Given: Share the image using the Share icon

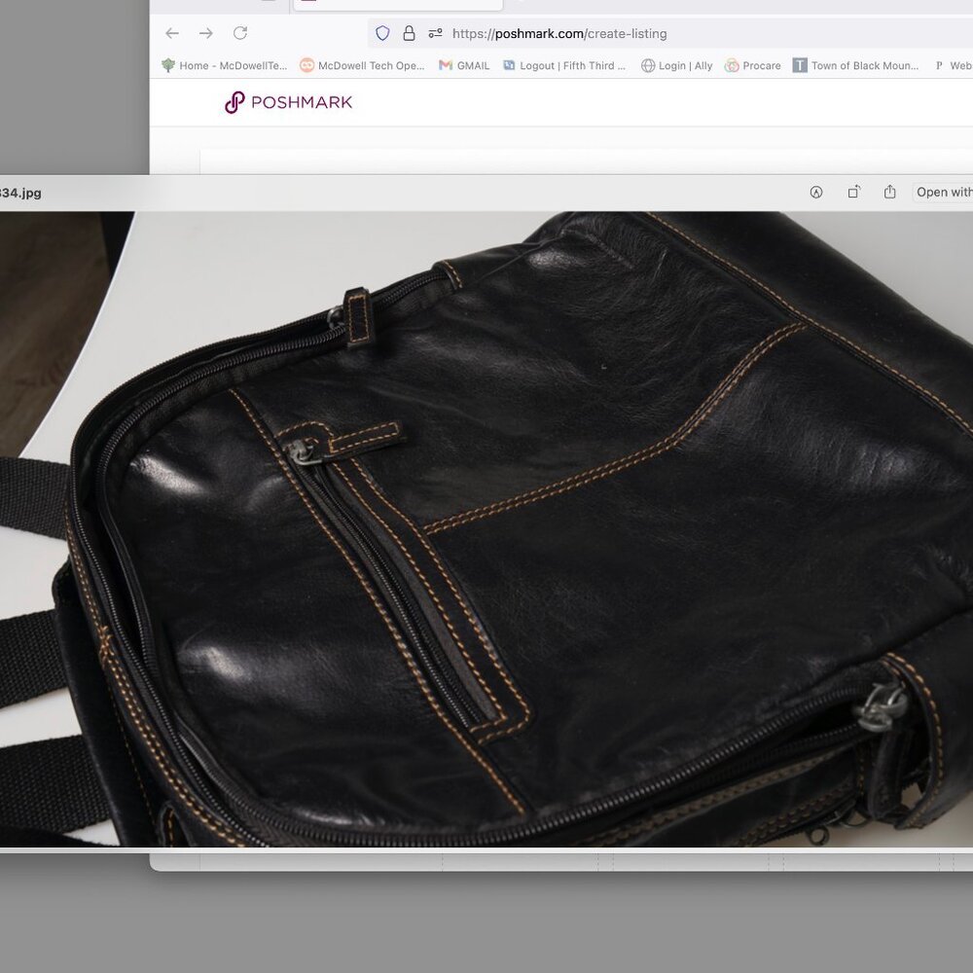Looking at the screenshot, I should tap(889, 192).
